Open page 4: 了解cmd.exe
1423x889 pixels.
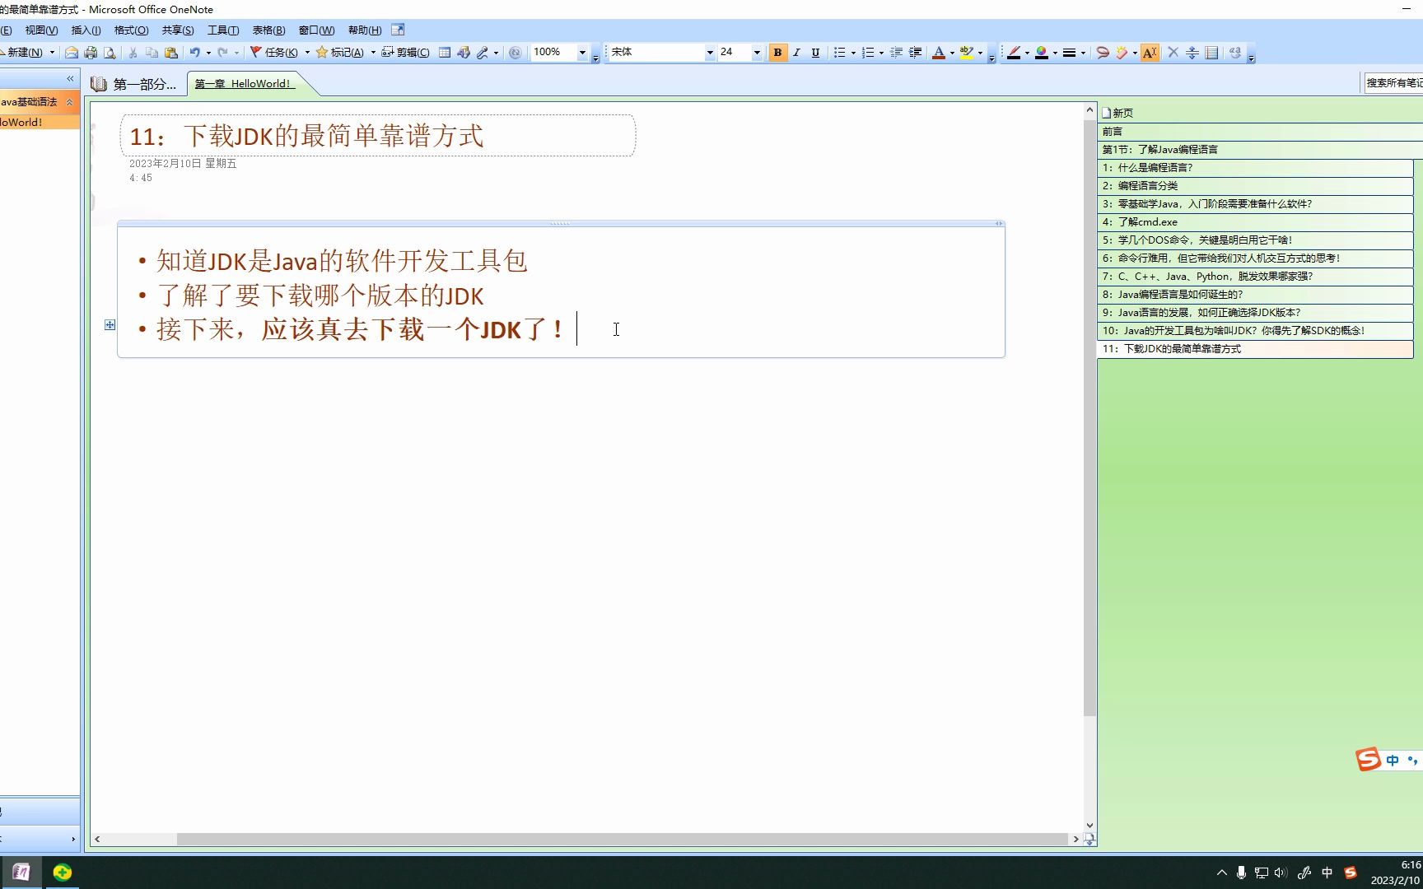point(1255,222)
